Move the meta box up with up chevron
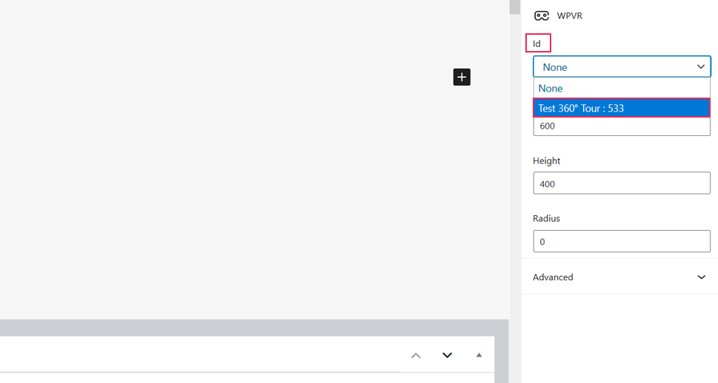718x383 pixels. [416, 356]
